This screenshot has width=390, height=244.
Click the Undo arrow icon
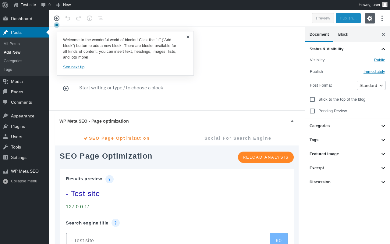coord(68,18)
